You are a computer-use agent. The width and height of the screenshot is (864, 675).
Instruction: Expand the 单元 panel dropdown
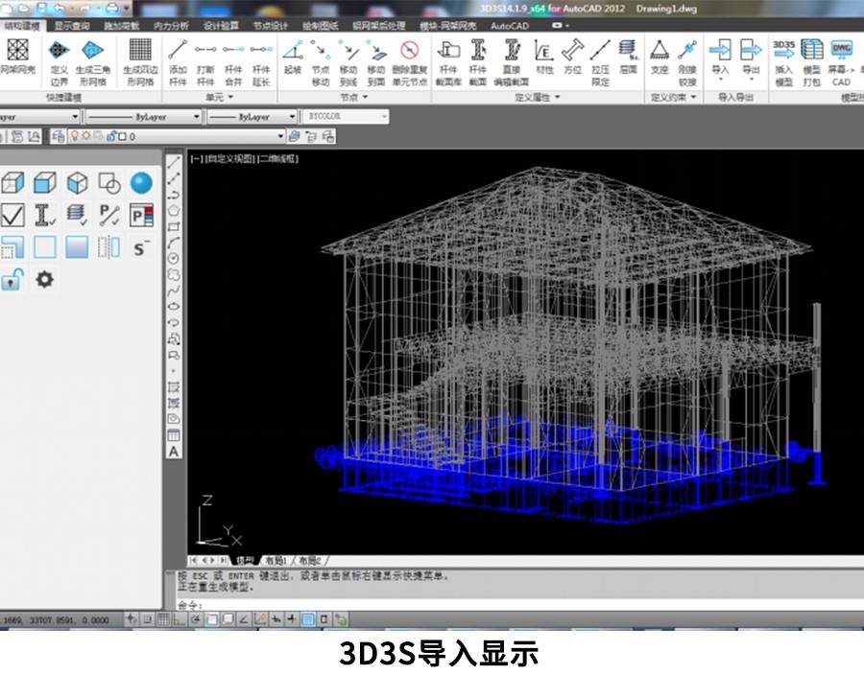pyautogui.click(x=219, y=97)
